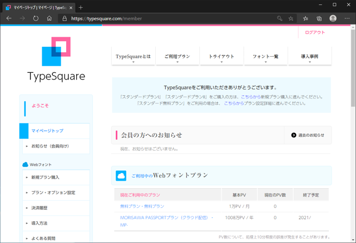Image resolution: width=356 pixels, height=243 pixels.
Task: Open the 無料プラン・無料プラン plan link
Action: 142,206
